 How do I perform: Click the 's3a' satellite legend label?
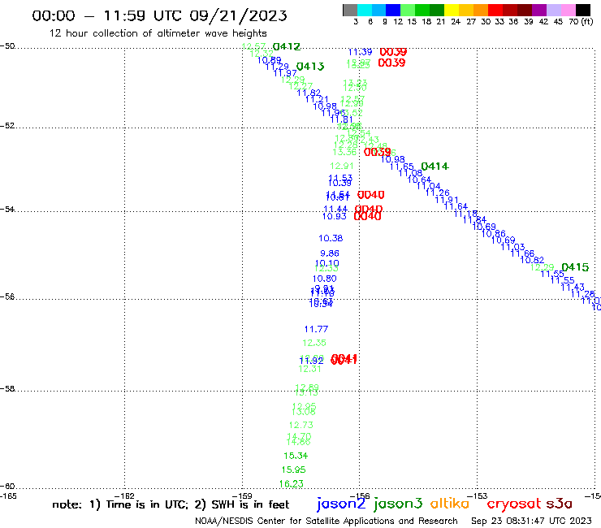pos(560,504)
